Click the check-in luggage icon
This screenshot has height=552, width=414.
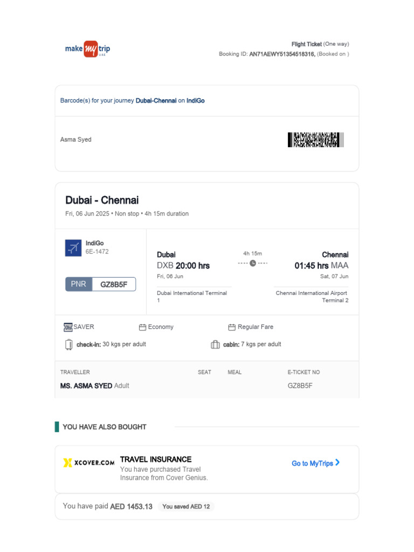coord(68,344)
